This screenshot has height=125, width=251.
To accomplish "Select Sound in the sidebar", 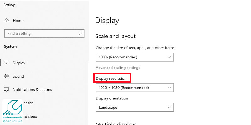I will (18, 76).
